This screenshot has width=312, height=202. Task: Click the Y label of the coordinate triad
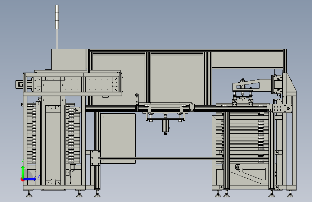23,161
